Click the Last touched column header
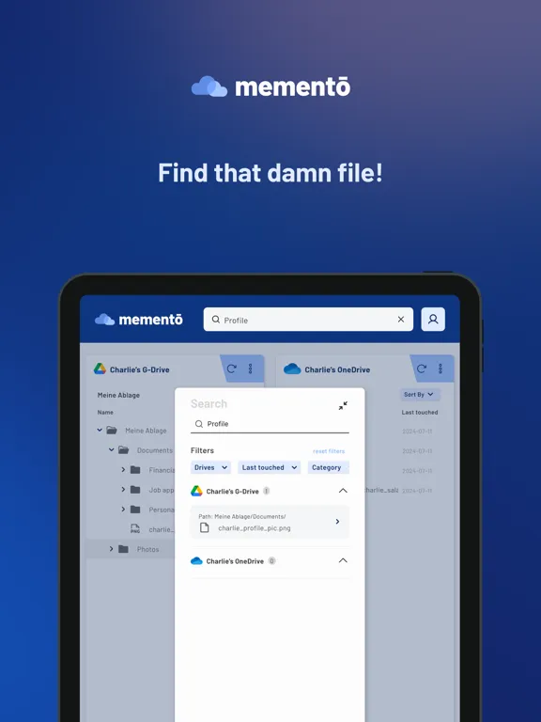541x722 pixels. click(420, 412)
